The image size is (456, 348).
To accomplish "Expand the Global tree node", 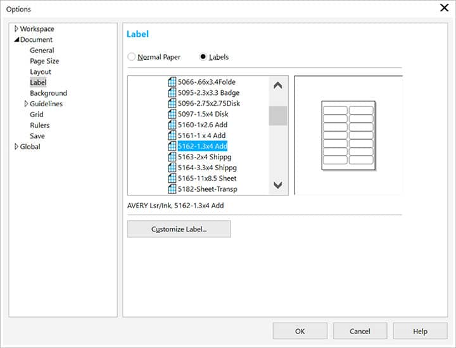I will tap(16, 146).
